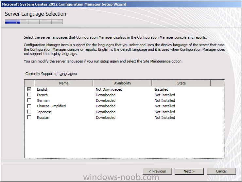Click 'Not Installed' state of German
Image resolution: width=242 pixels, height=182 pixels.
pos(165,100)
